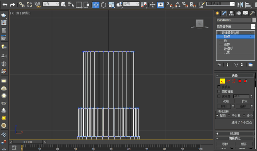Switch to the Modify panel tab
This screenshot has width=257, height=151.
coord(224,13)
